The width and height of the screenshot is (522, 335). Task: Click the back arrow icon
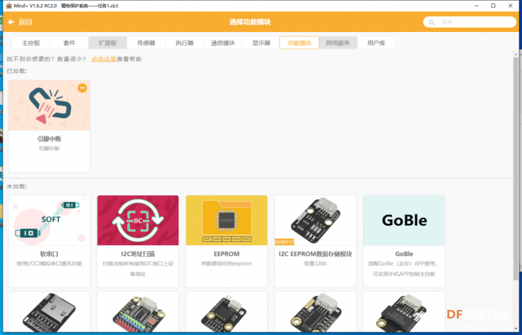pyautogui.click(x=11, y=22)
